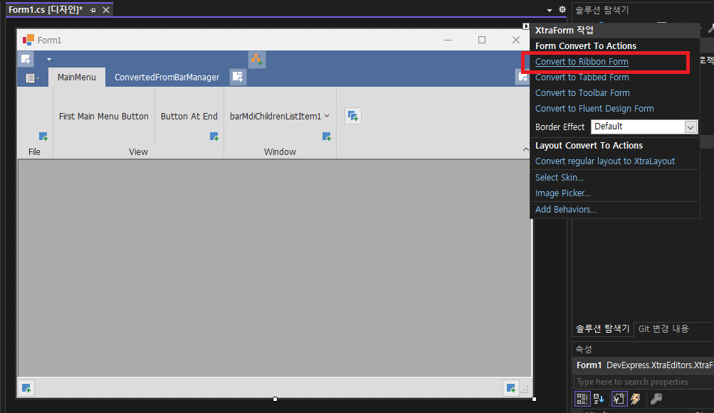Viewport: 714px width, 413px height.
Task: Show the Properties page button
Action: (x=619, y=399)
